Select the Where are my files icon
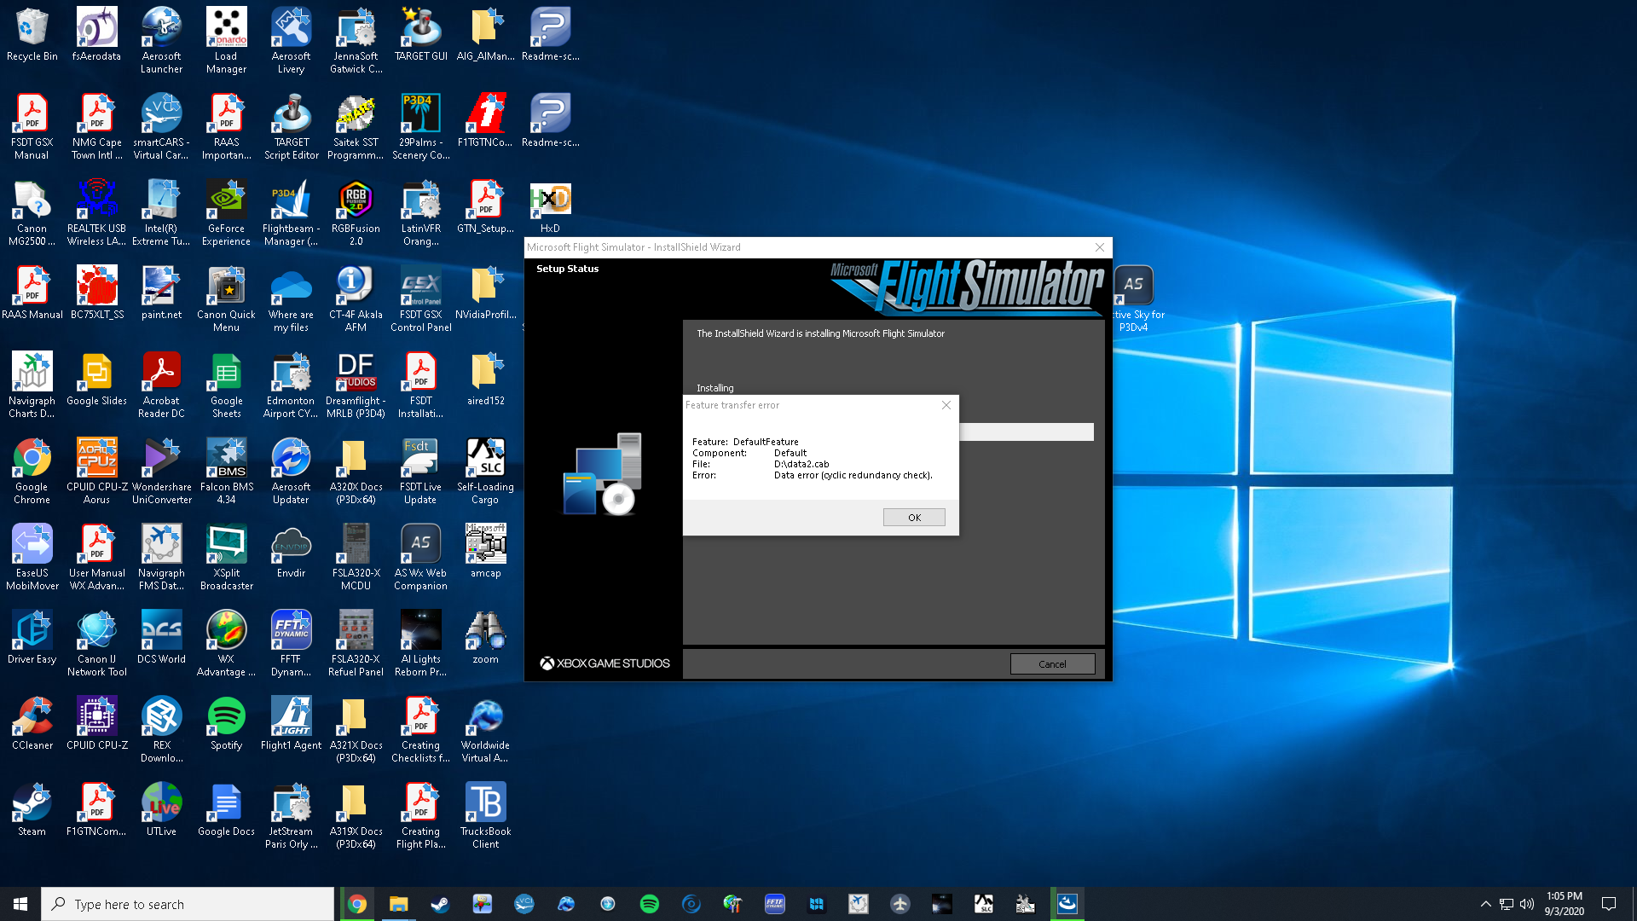1637x921 pixels. click(x=292, y=298)
